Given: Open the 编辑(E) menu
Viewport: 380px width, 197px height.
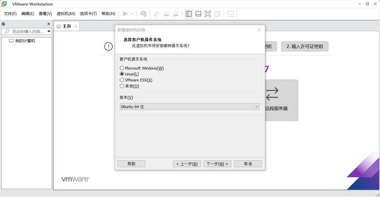Looking at the screenshot, I should 28,14.
